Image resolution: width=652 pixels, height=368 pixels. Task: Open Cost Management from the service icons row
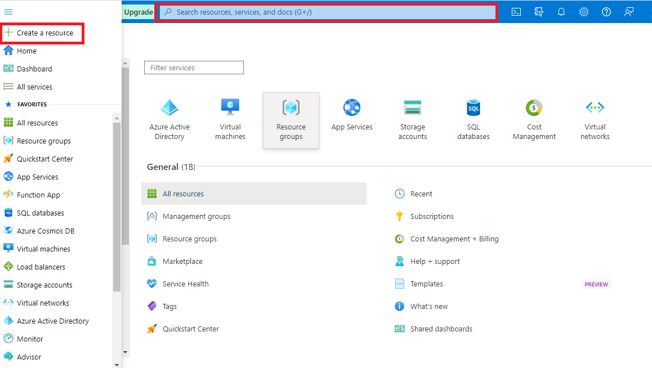pos(534,120)
